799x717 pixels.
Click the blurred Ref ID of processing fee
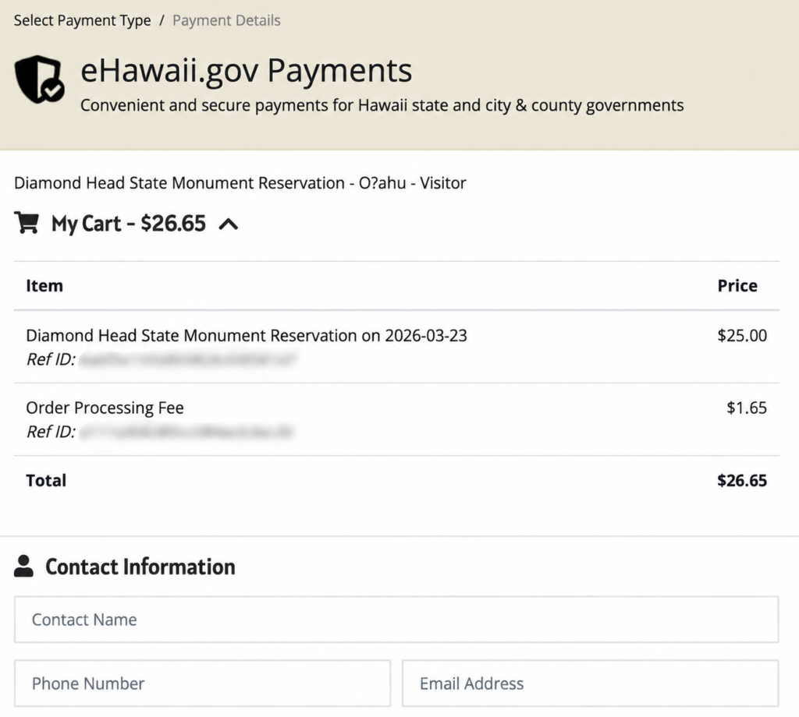tap(186, 432)
